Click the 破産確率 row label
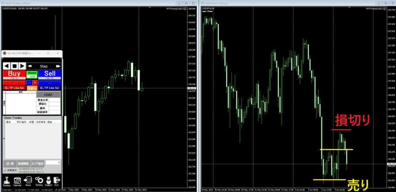The height and width of the screenshot is (192, 396). [42, 112]
